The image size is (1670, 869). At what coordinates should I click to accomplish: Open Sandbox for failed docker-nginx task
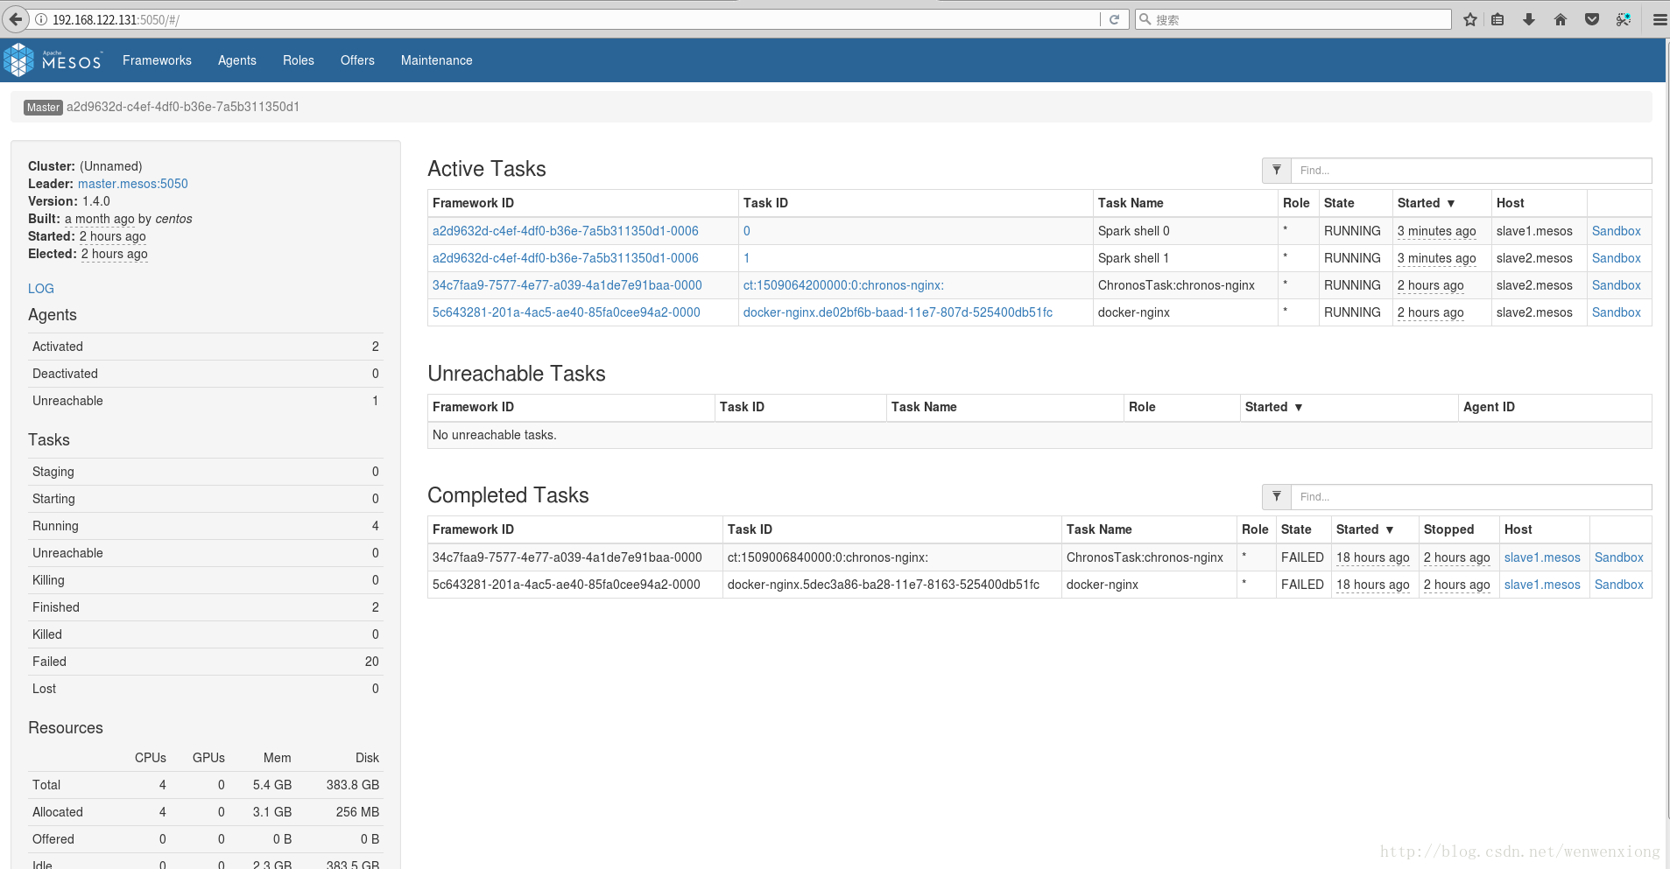coord(1618,585)
